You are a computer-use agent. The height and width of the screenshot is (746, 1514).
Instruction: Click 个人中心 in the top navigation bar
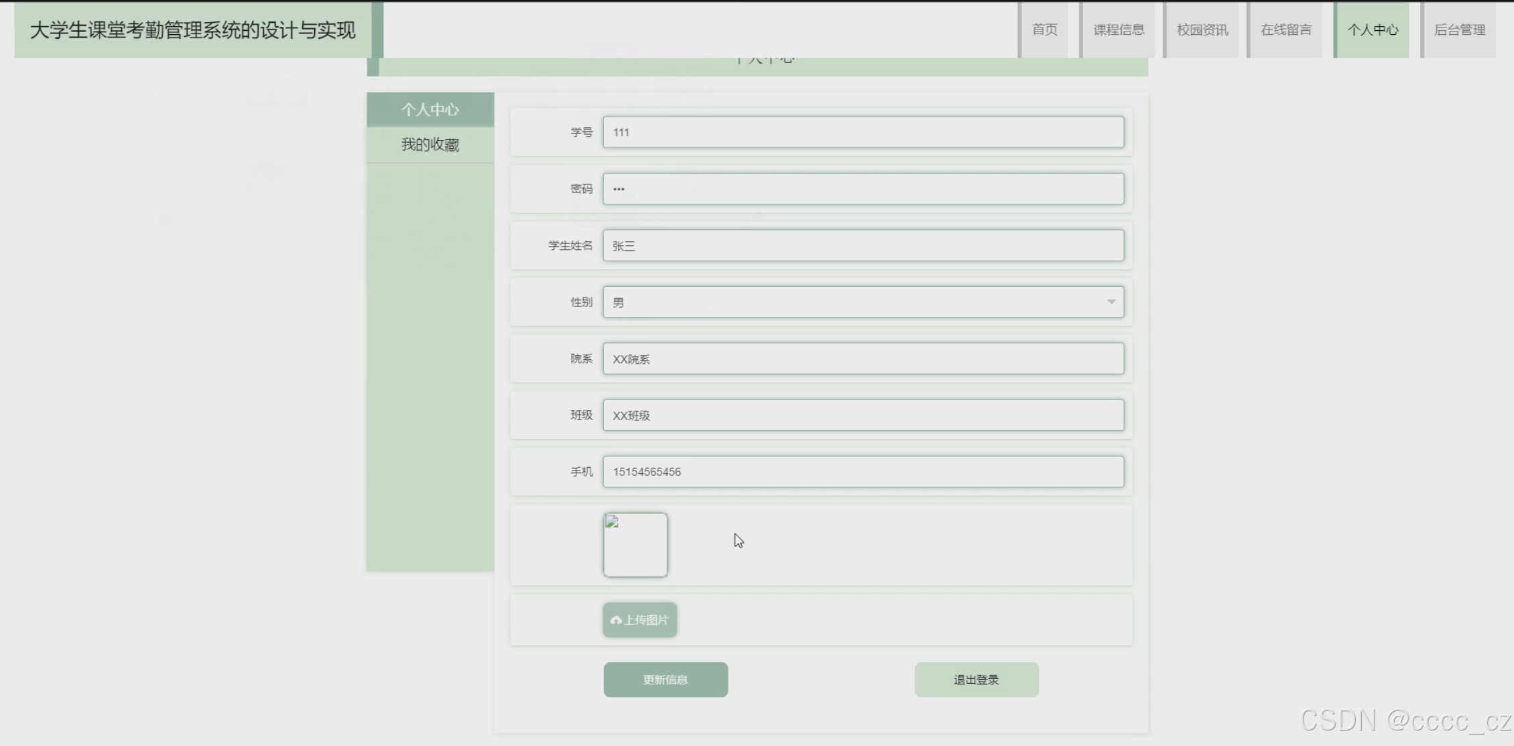click(1373, 29)
